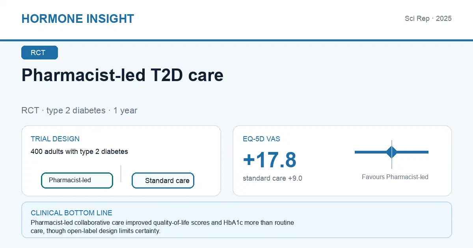Select the Pharmacist-led arm pill
The image size is (473, 248).
click(x=77, y=180)
